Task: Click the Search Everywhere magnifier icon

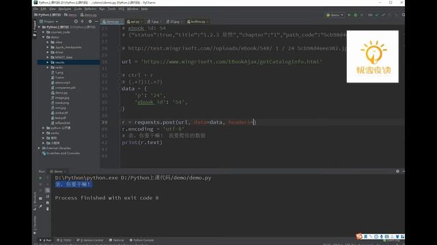Action: coord(403,15)
